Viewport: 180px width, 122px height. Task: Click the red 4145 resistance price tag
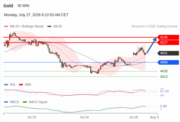(x=168, y=37)
